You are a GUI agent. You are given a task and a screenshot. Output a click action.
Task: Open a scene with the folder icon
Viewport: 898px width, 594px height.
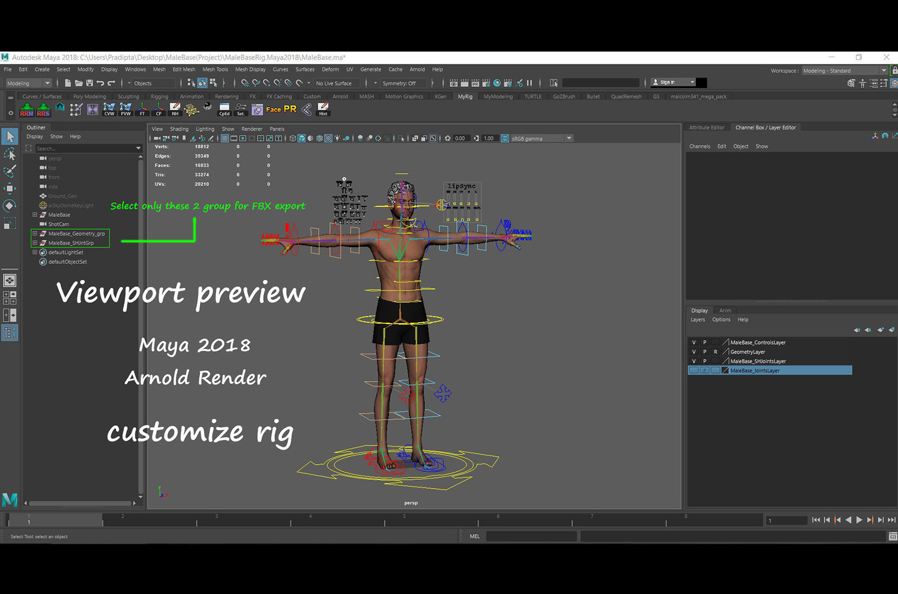click(x=79, y=83)
